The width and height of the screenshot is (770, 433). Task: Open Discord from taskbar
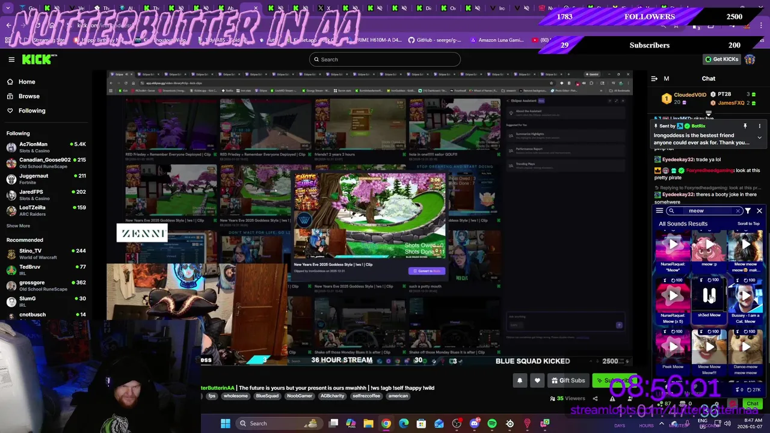[x=474, y=423]
